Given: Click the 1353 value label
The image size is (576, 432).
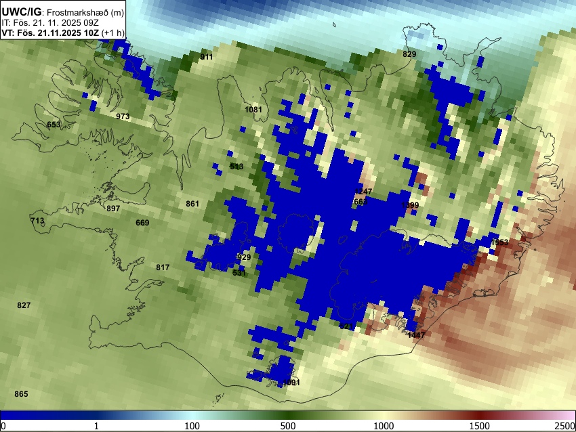Looking at the screenshot, I should coord(499,242).
